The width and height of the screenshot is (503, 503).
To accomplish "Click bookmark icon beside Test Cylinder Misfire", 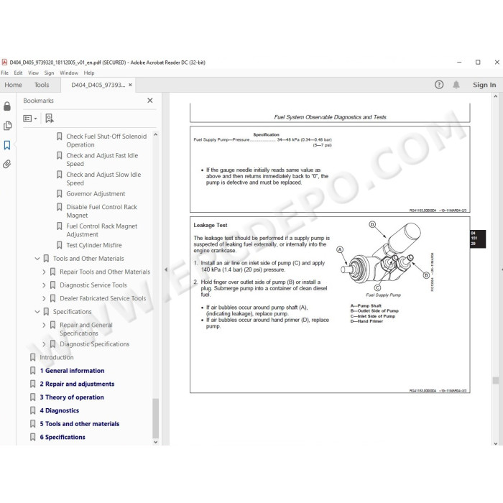I will point(60,246).
